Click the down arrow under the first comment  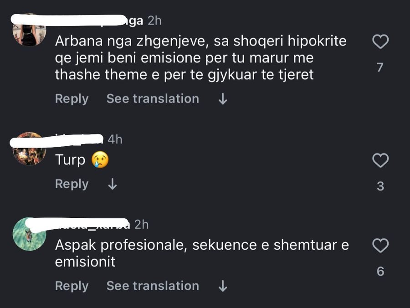[x=222, y=98]
